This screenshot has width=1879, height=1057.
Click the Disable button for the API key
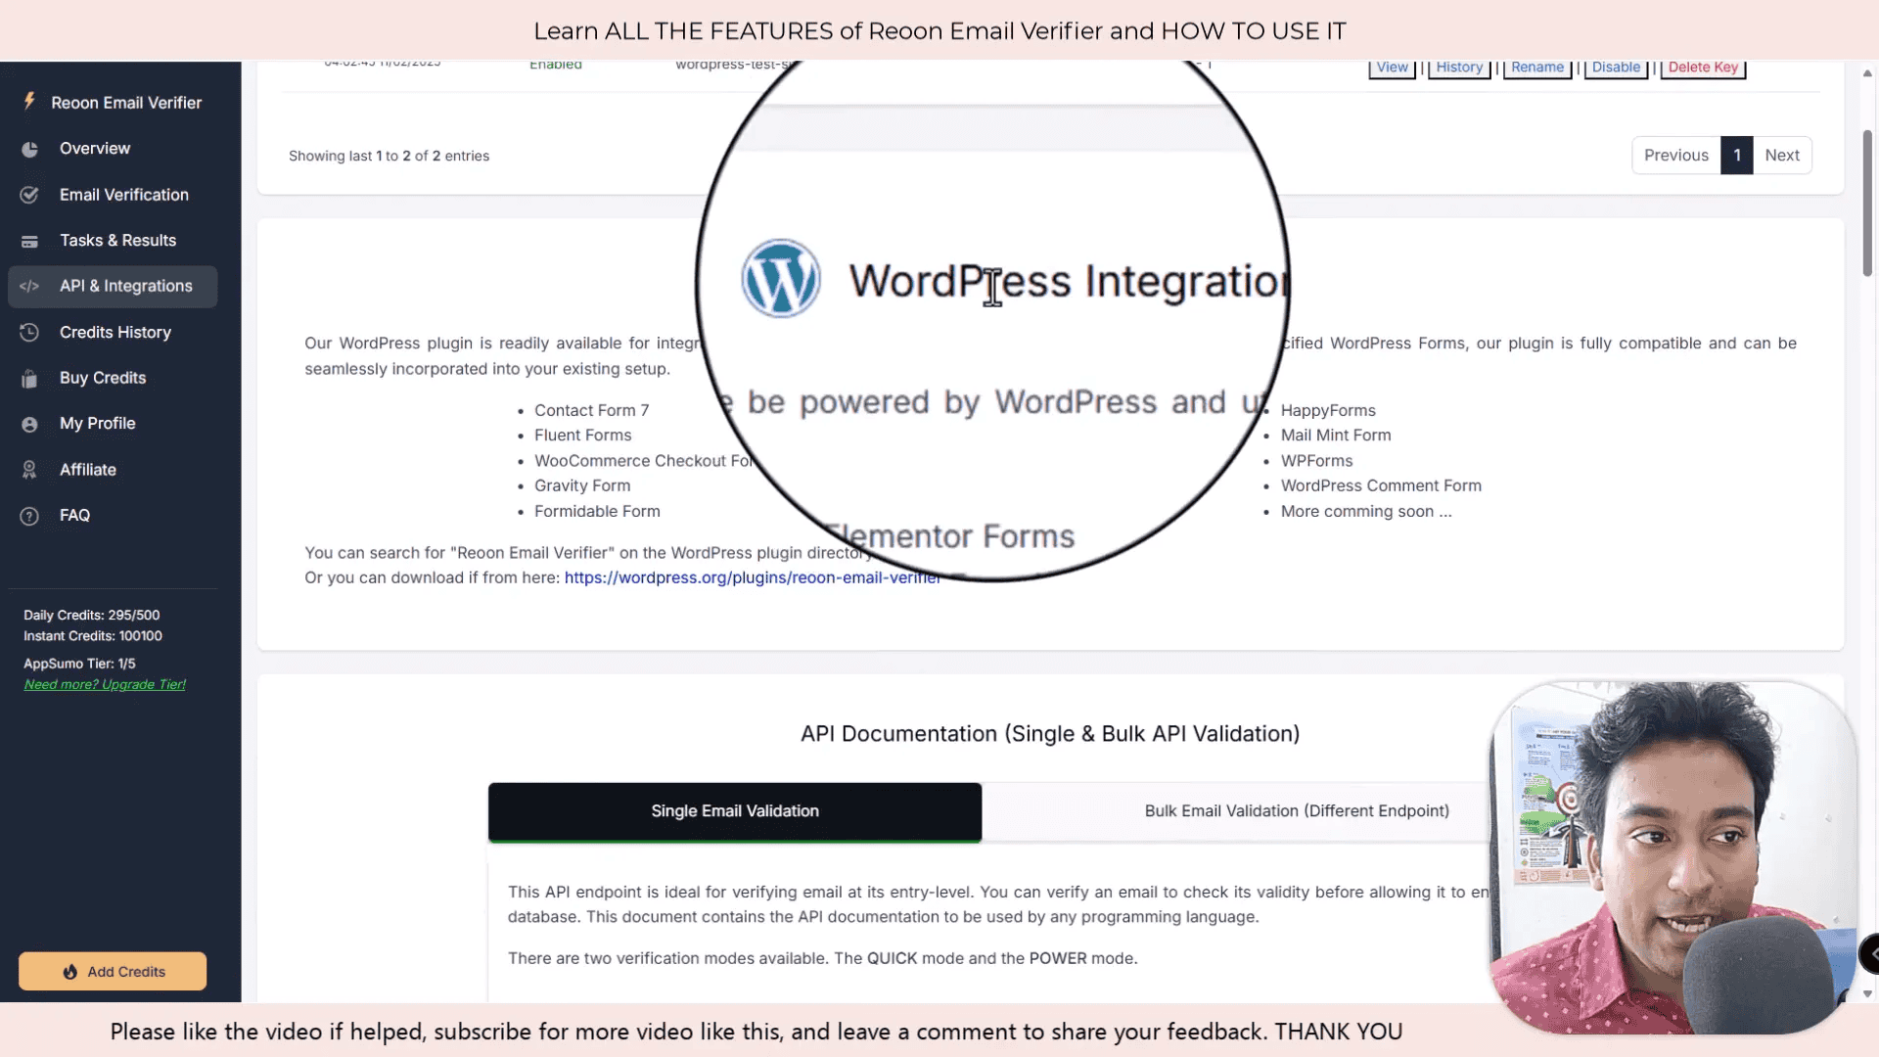click(1616, 68)
